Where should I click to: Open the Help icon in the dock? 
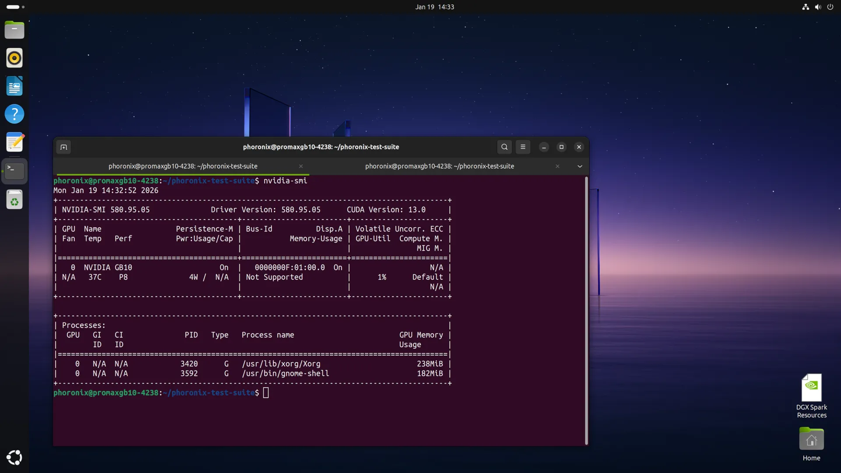click(x=14, y=114)
